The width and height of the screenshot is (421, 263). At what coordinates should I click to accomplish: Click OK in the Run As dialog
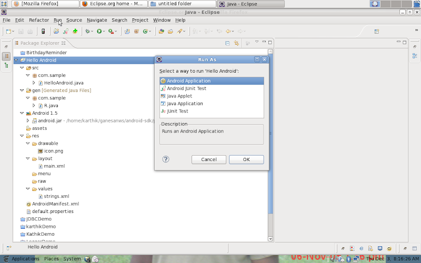pyautogui.click(x=246, y=159)
